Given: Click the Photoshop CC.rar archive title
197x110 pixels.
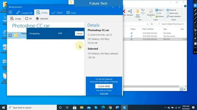Looking at the screenshot, I should coord(31,26).
